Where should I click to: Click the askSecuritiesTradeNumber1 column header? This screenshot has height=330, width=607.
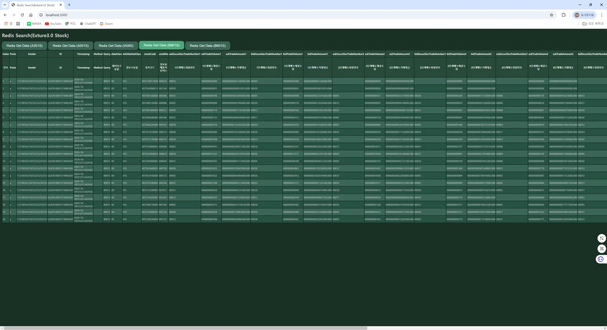(x=185, y=54)
